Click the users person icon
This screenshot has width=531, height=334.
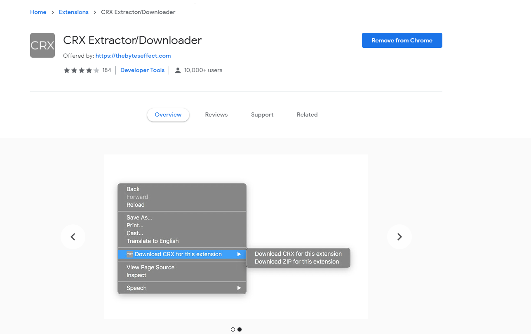178,70
